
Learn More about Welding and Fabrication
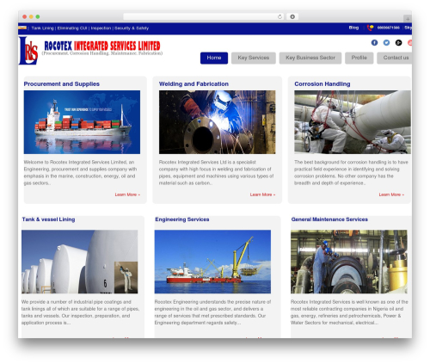(x=262, y=194)
